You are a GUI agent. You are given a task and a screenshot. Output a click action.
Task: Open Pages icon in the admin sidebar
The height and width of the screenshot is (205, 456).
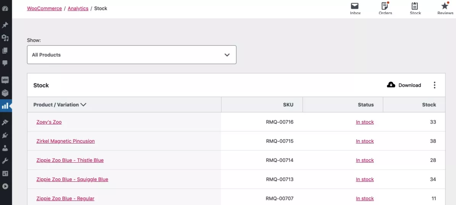(x=5, y=51)
